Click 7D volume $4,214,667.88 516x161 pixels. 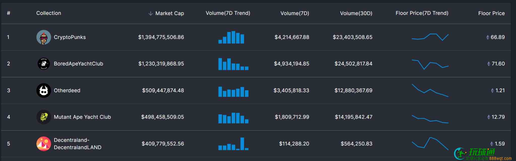292,37
